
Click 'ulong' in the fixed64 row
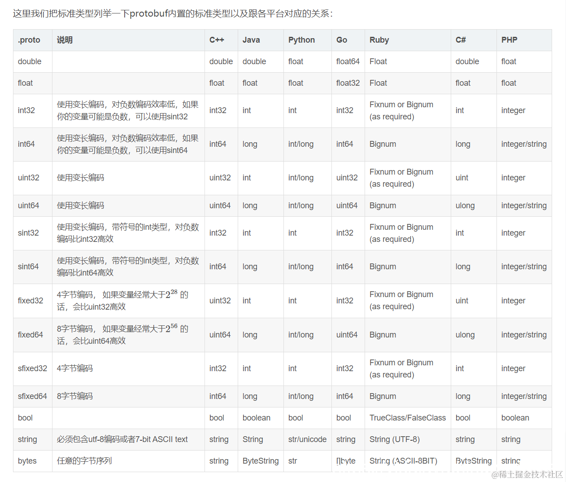(x=465, y=335)
